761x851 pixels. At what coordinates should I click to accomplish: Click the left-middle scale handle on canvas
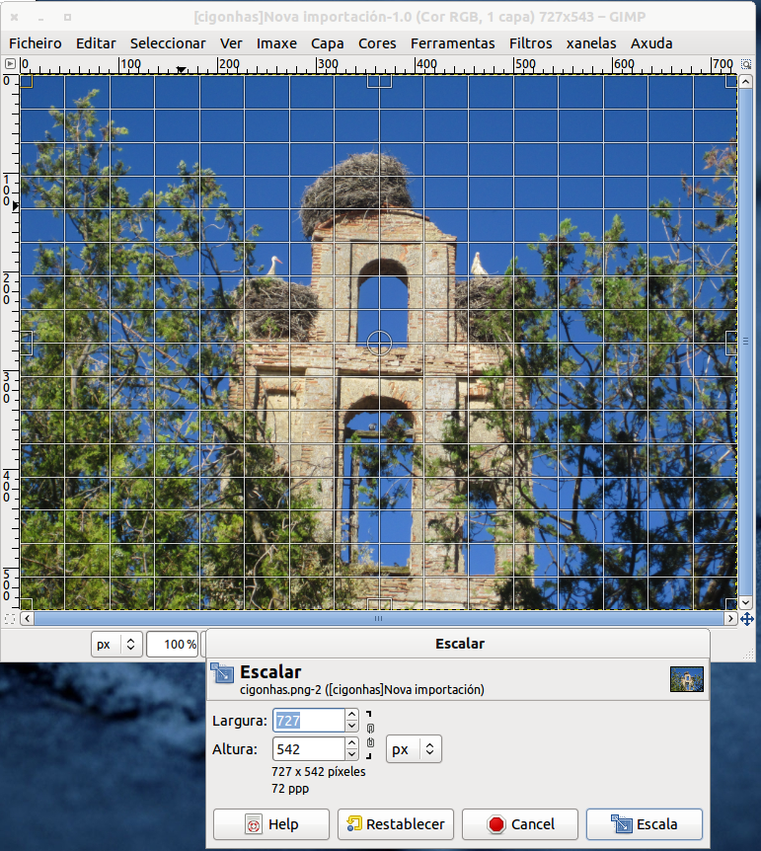pyautogui.click(x=27, y=343)
